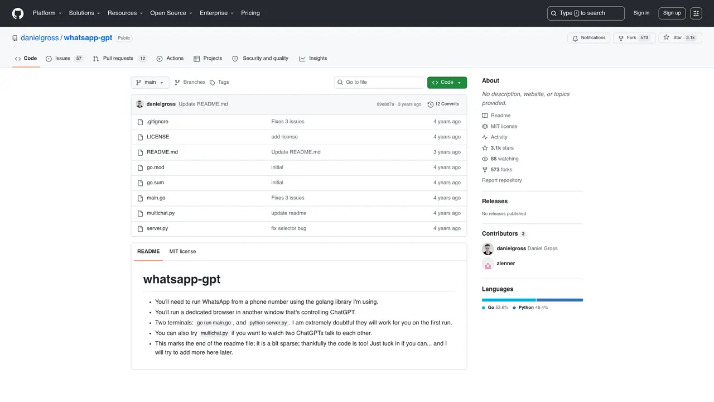Open the 12 Commits history link
The width and height of the screenshot is (714, 402).
[443, 104]
